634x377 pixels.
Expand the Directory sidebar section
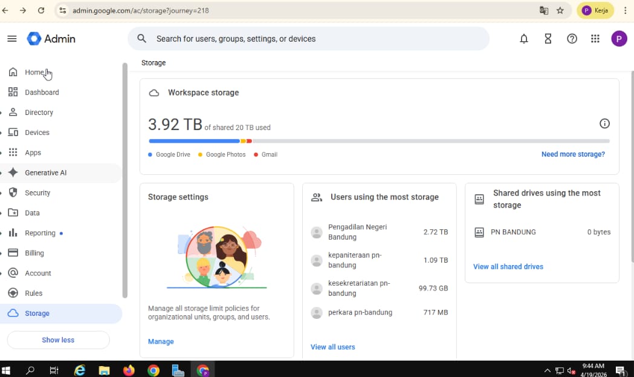tap(39, 113)
